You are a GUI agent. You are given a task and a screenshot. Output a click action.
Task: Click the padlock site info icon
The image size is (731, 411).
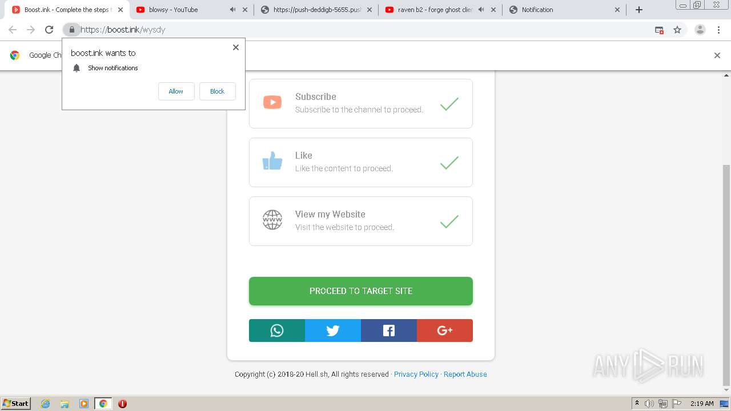point(71,30)
